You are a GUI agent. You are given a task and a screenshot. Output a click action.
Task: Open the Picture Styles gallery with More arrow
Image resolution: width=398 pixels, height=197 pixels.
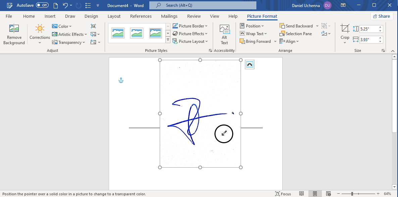pyautogui.click(x=168, y=39)
